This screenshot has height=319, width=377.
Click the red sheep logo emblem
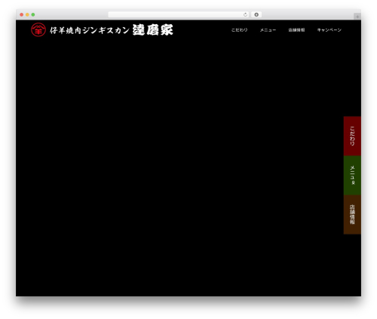point(38,29)
